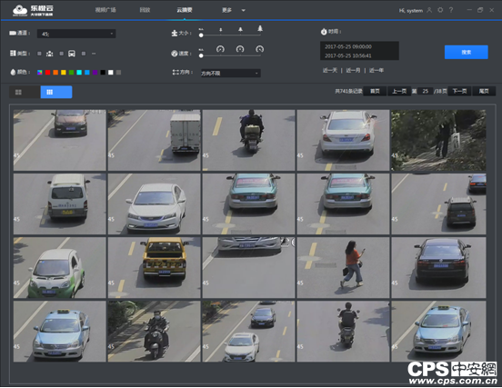This screenshot has width=502, height=388.
Task: Pick the multicolor rainbow swatch
Action: 40,73
